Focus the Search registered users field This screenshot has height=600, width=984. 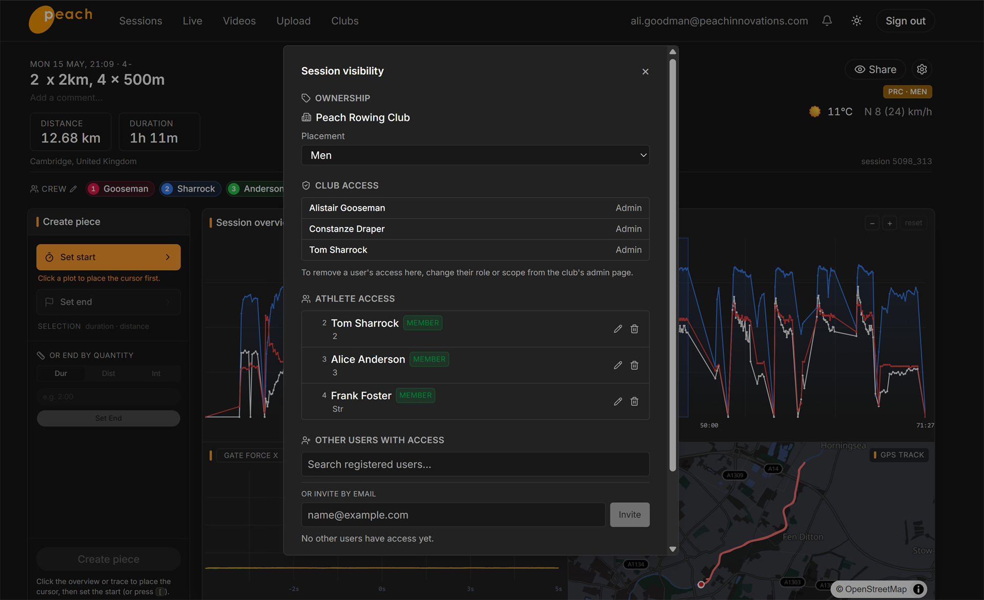[x=475, y=464]
